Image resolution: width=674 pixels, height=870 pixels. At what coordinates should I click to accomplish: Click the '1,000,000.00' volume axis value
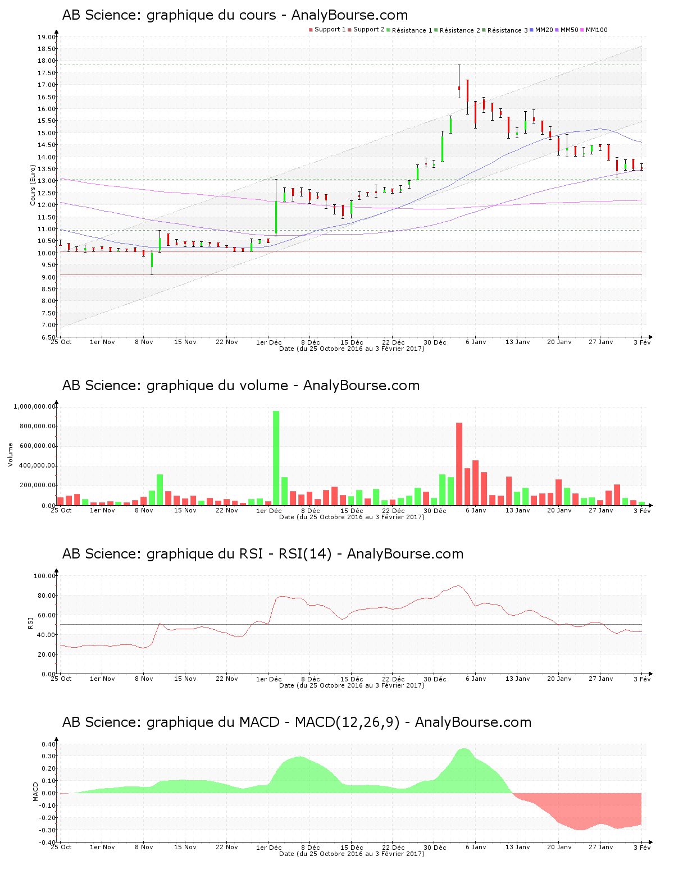click(34, 407)
